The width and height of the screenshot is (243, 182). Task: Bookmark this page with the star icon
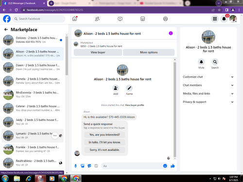click(x=219, y=10)
